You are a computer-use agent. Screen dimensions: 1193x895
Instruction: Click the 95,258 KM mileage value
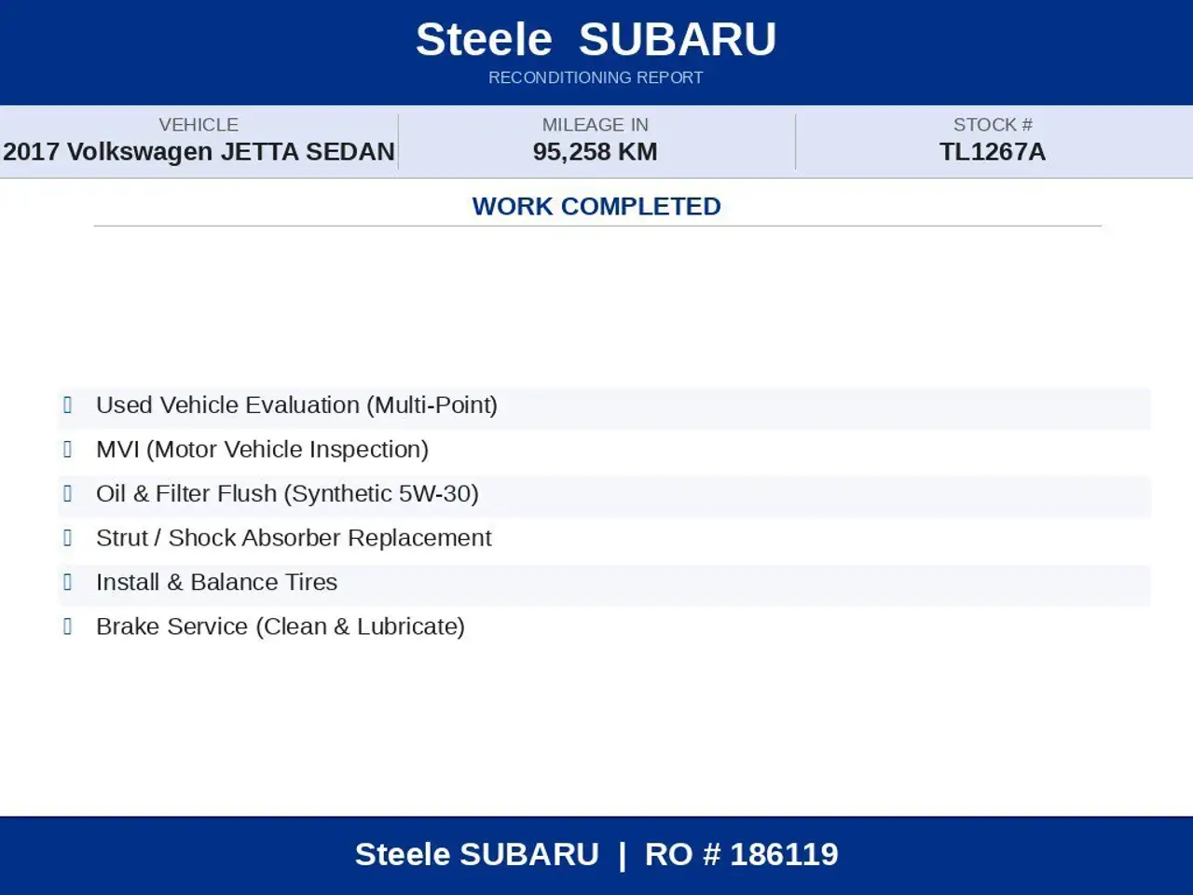click(596, 152)
